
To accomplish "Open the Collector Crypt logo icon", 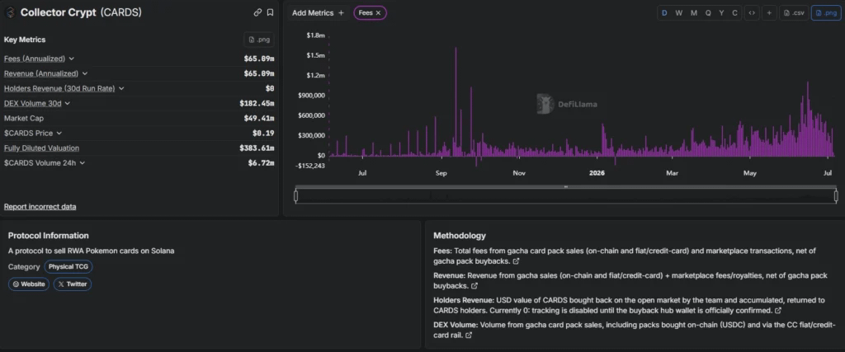I will pos(9,12).
